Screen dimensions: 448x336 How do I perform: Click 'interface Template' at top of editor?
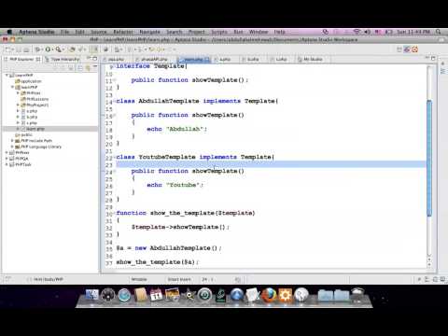pos(151,66)
